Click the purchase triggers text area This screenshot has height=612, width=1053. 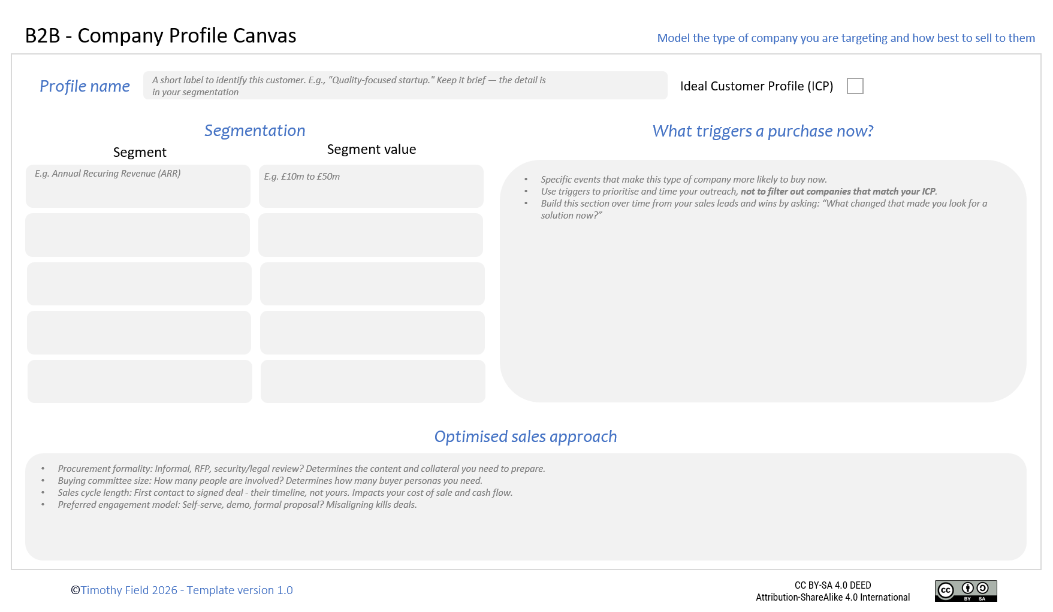763,281
